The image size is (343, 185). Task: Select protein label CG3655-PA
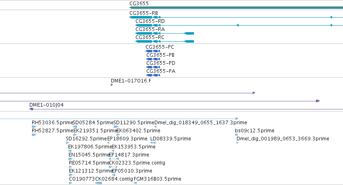tap(161, 71)
